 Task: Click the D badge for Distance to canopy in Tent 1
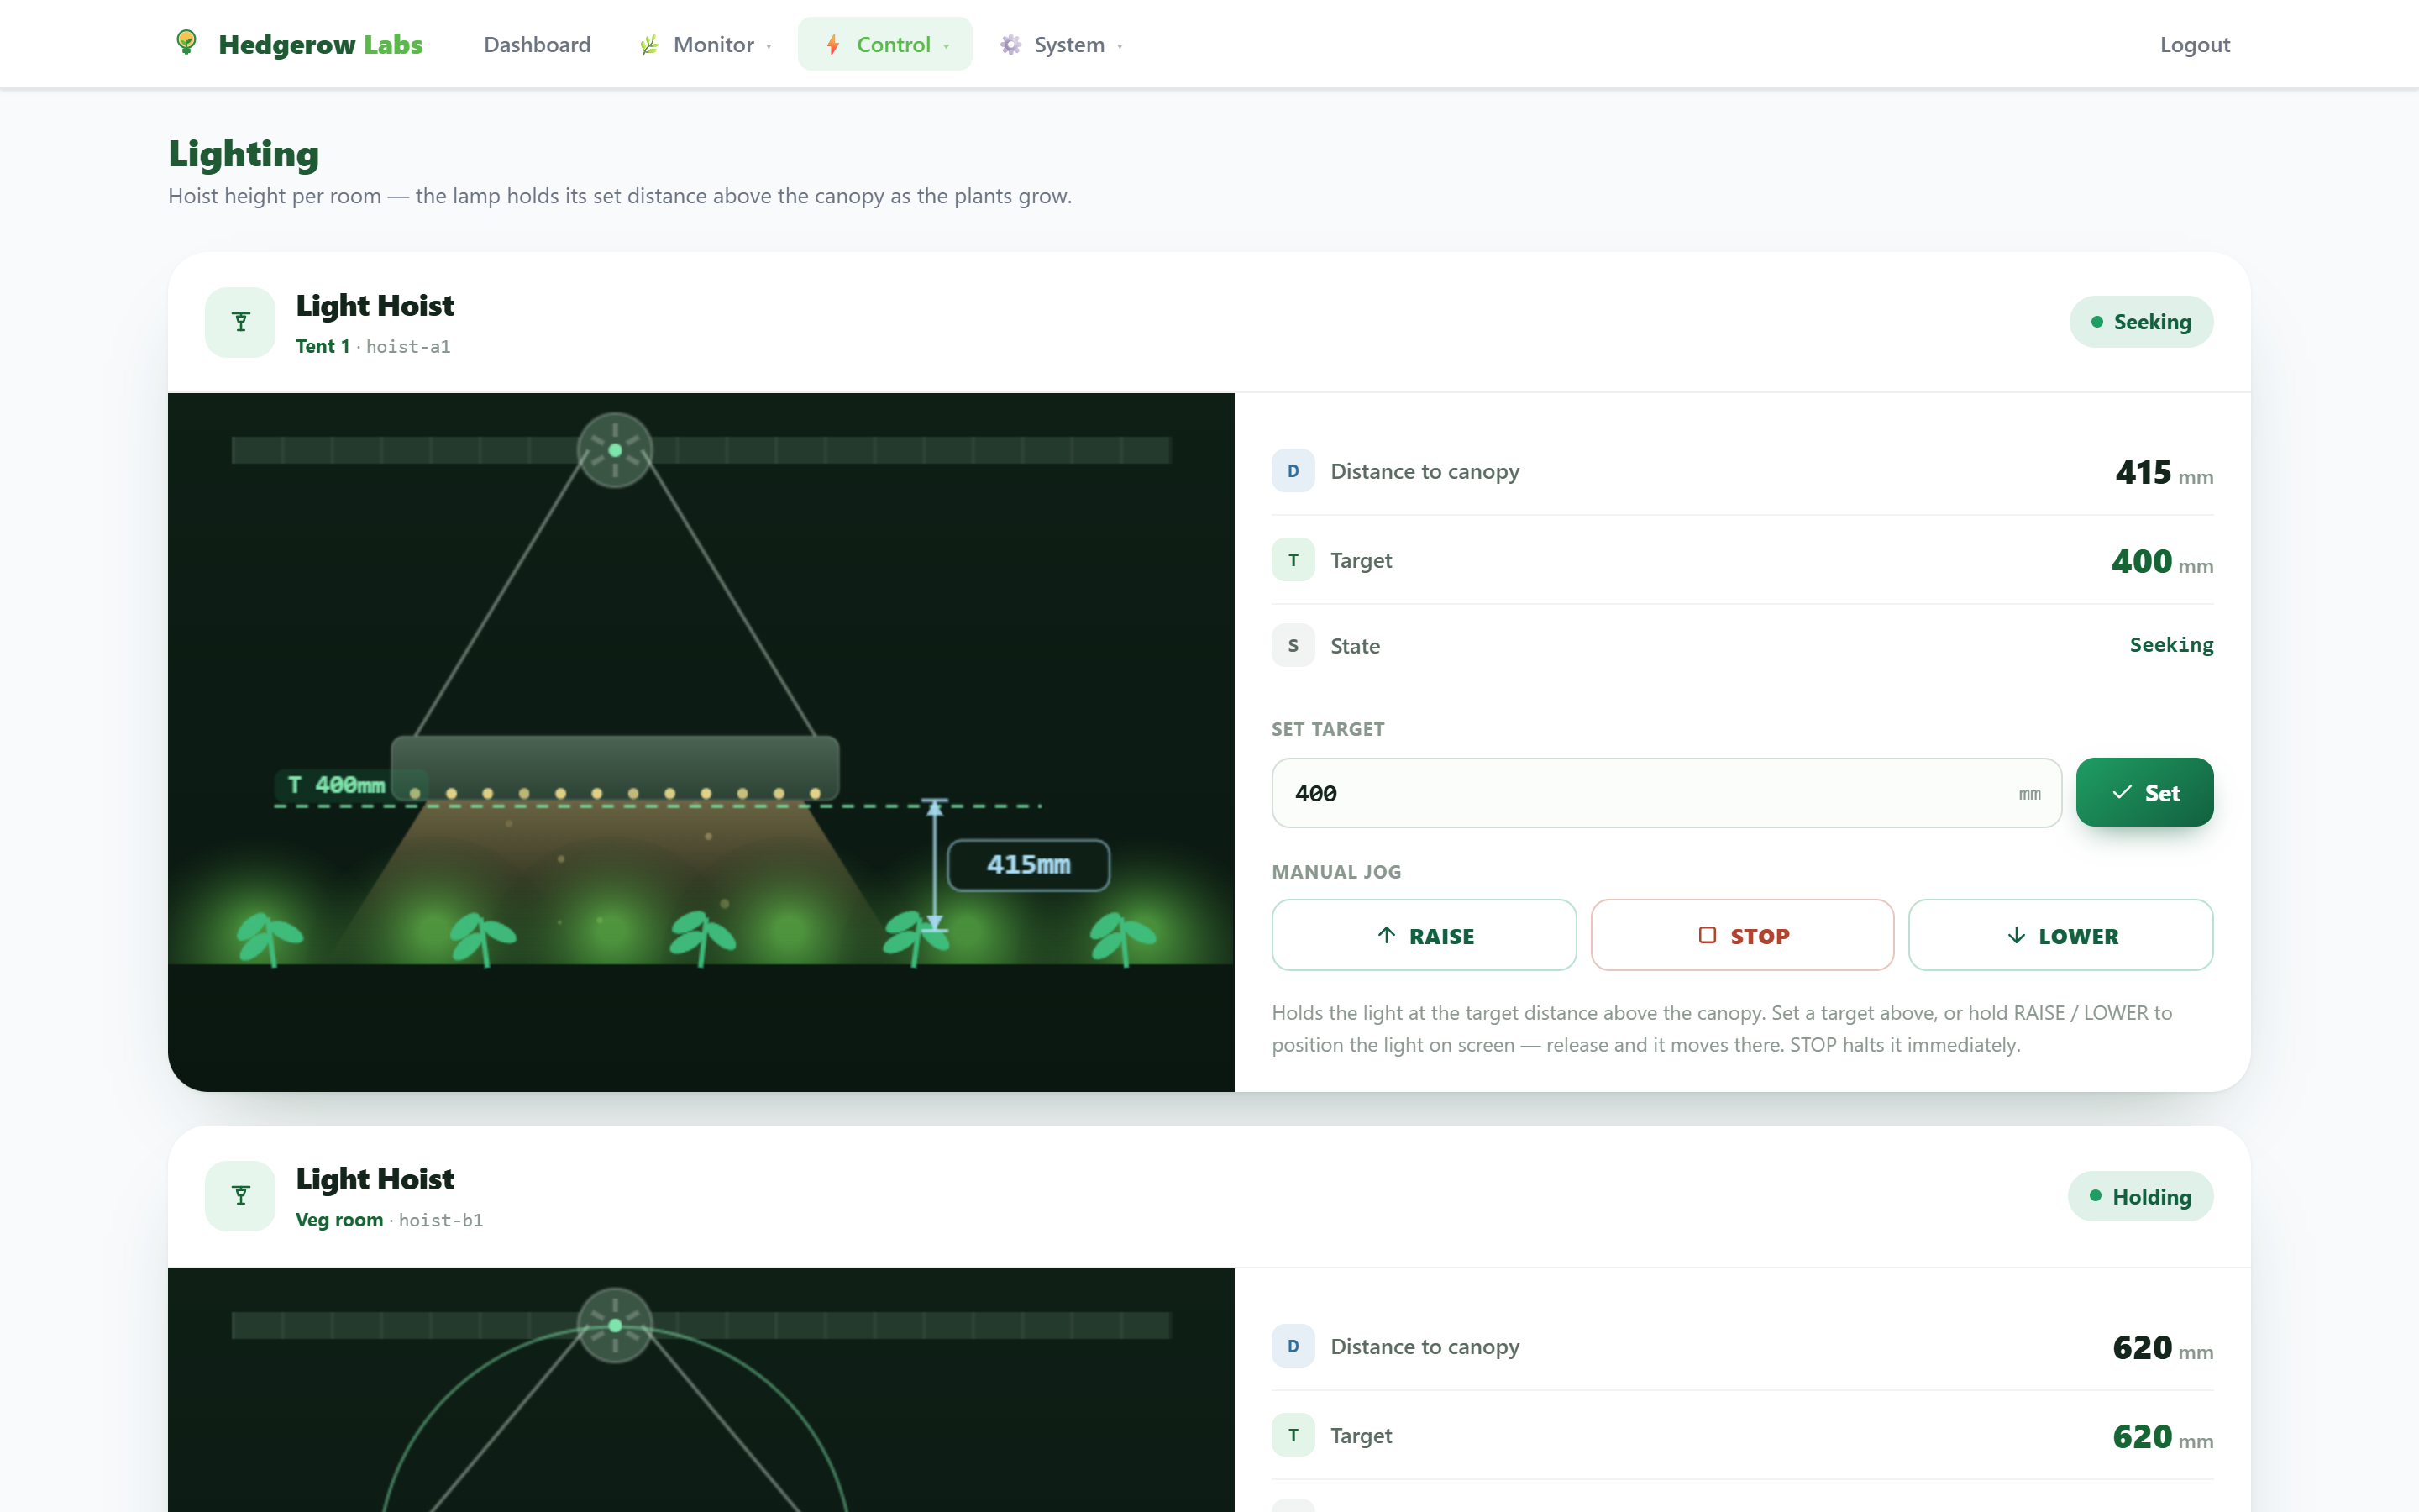pyautogui.click(x=1293, y=471)
